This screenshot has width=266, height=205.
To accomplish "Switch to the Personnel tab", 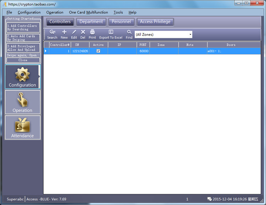I will 121,22.
